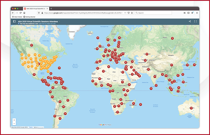Select the red marker in Mexico
Image resolution: width=210 pixels, height=135 pixels.
[34, 74]
